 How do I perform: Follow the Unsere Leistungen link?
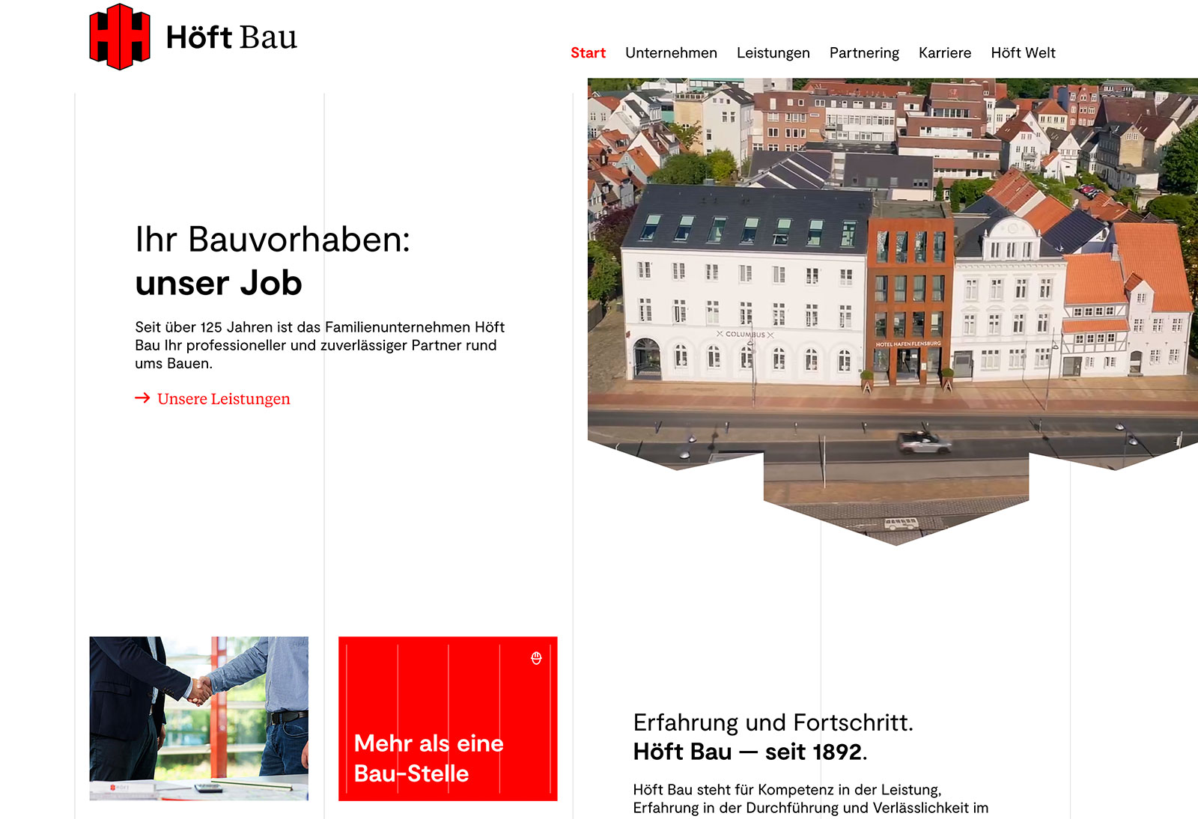(223, 399)
